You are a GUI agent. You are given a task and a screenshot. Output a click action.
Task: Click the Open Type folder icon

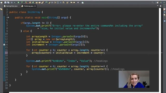[37, 3]
